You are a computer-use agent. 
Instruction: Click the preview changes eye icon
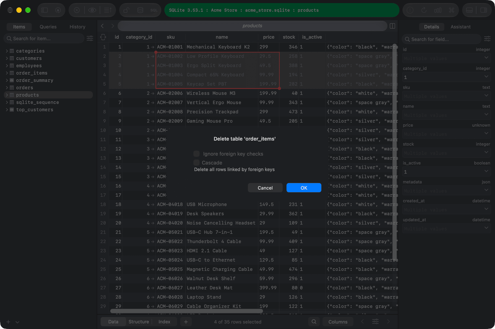pyautogui.click(x=92, y=10)
